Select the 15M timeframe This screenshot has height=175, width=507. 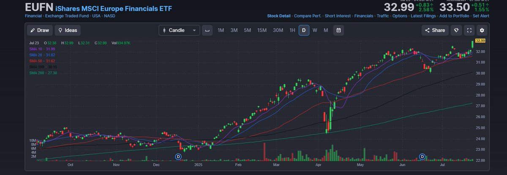click(262, 30)
